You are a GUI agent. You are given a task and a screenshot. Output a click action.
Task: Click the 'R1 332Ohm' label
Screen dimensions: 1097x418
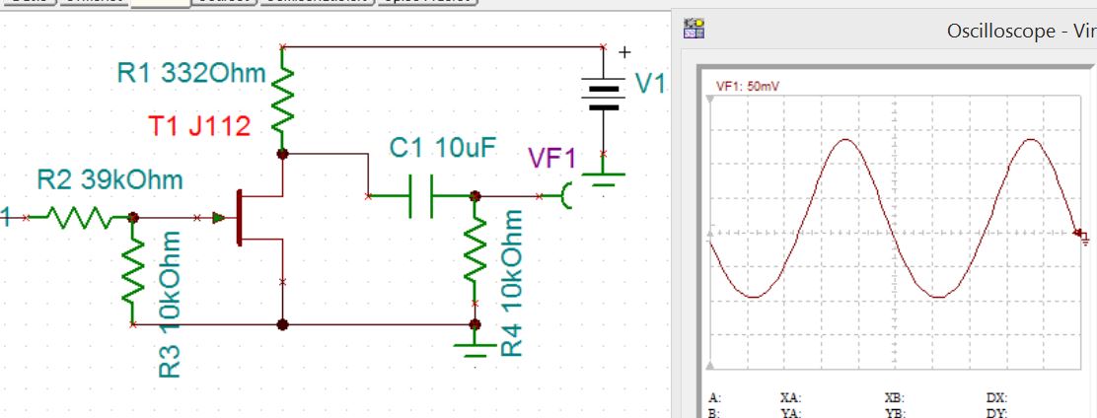(191, 73)
